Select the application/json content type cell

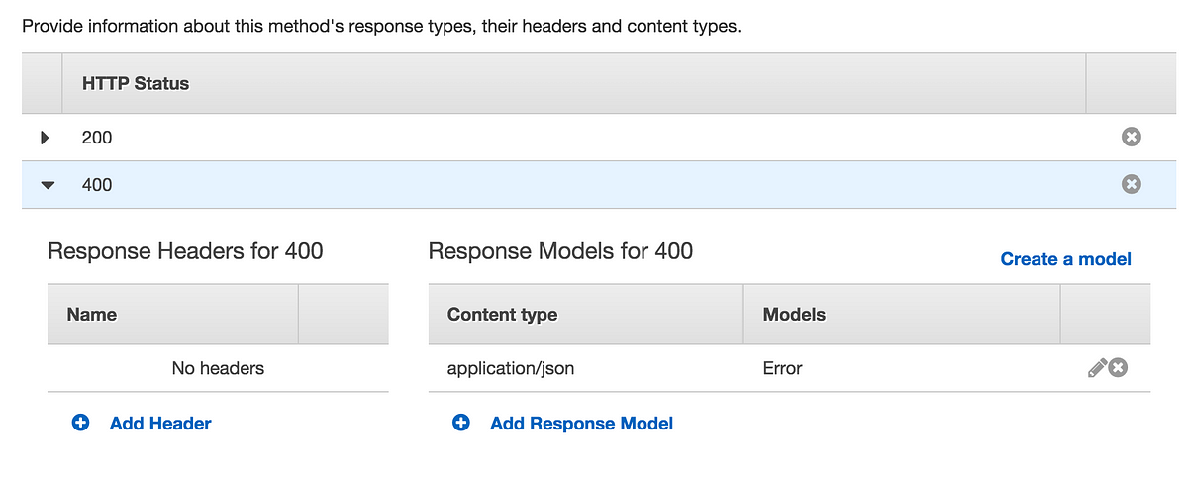click(x=511, y=368)
